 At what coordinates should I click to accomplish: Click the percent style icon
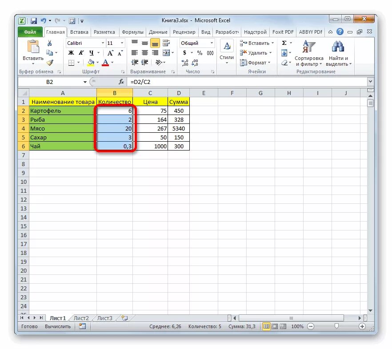200,53
